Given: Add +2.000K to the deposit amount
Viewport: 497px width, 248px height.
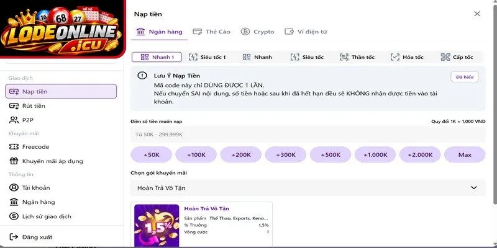Looking at the screenshot, I should [x=420, y=154].
